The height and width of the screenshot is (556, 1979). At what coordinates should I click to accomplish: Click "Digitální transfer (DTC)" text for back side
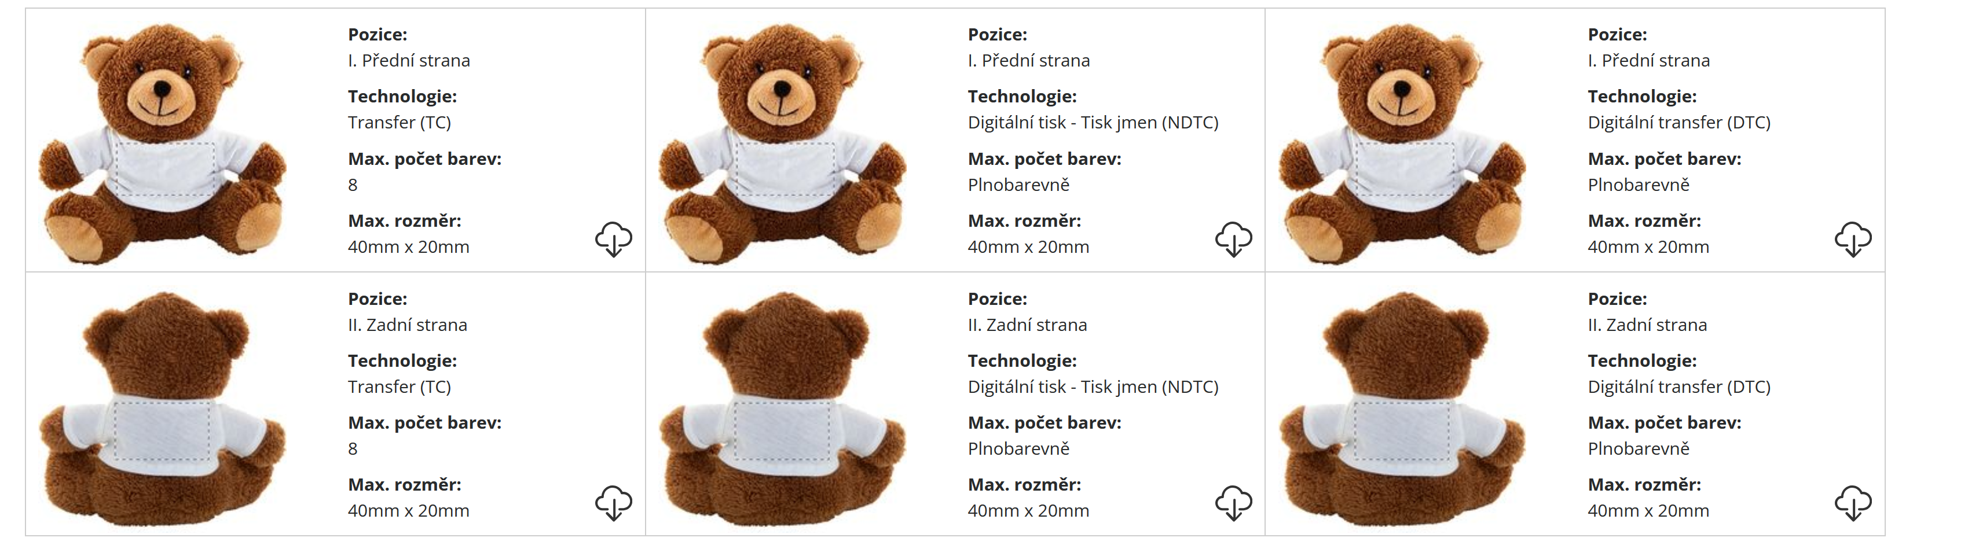pos(1679,387)
